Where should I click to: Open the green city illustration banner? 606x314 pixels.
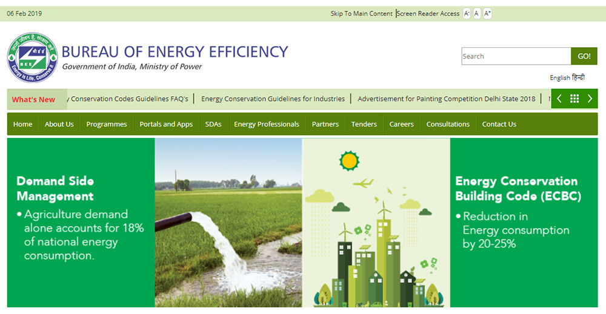[376, 223]
